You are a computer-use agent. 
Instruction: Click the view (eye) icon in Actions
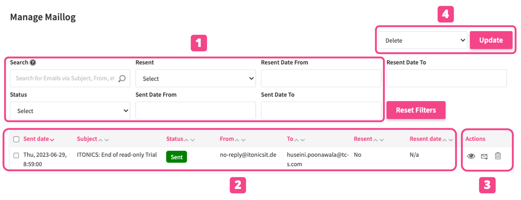tap(471, 156)
